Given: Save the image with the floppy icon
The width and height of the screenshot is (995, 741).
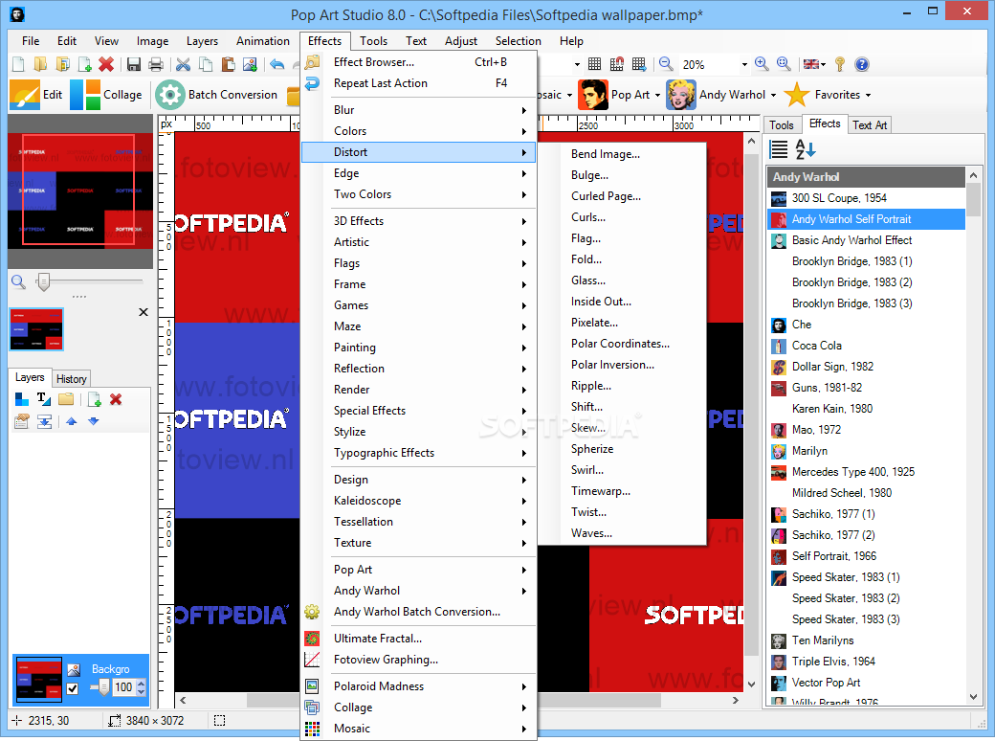Looking at the screenshot, I should click(x=134, y=64).
